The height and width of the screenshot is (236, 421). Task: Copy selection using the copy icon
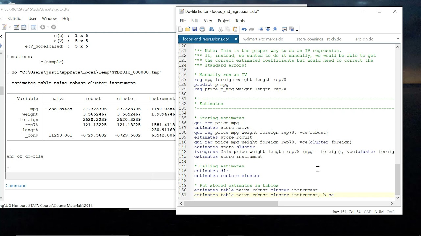tap(228, 29)
